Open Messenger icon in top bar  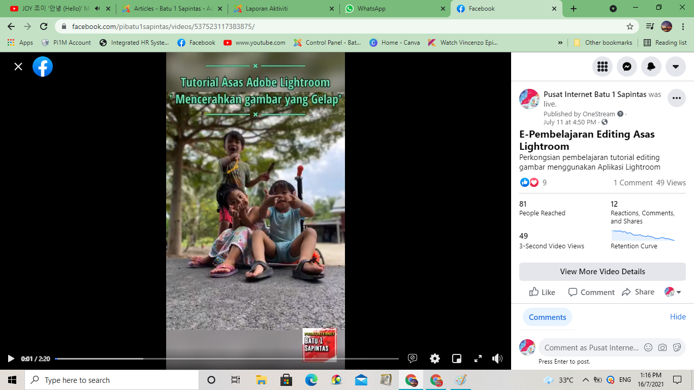click(x=627, y=67)
